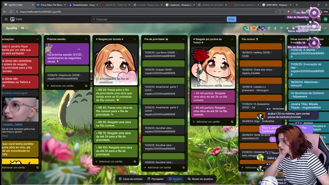Open the purple Na próxima sessão card

click(x=67, y=54)
